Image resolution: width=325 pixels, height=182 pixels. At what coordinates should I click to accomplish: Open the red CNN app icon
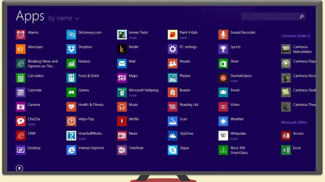tap(20, 136)
